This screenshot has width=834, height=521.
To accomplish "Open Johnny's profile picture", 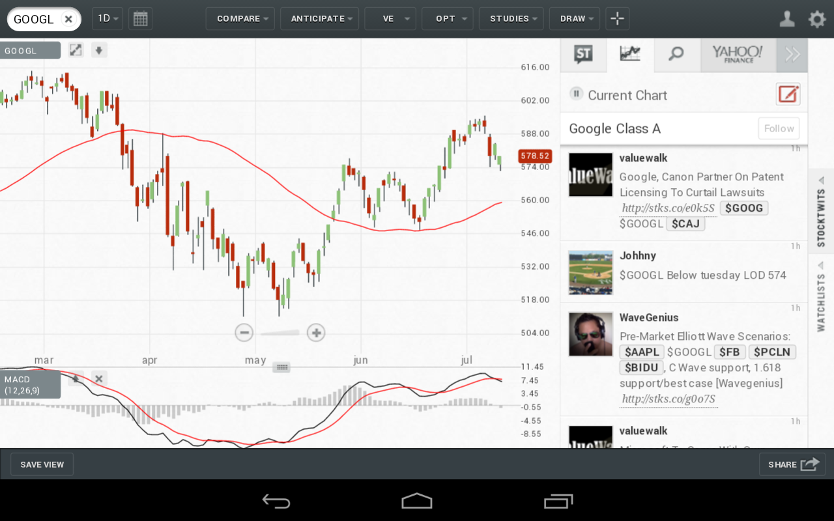I will (x=591, y=272).
